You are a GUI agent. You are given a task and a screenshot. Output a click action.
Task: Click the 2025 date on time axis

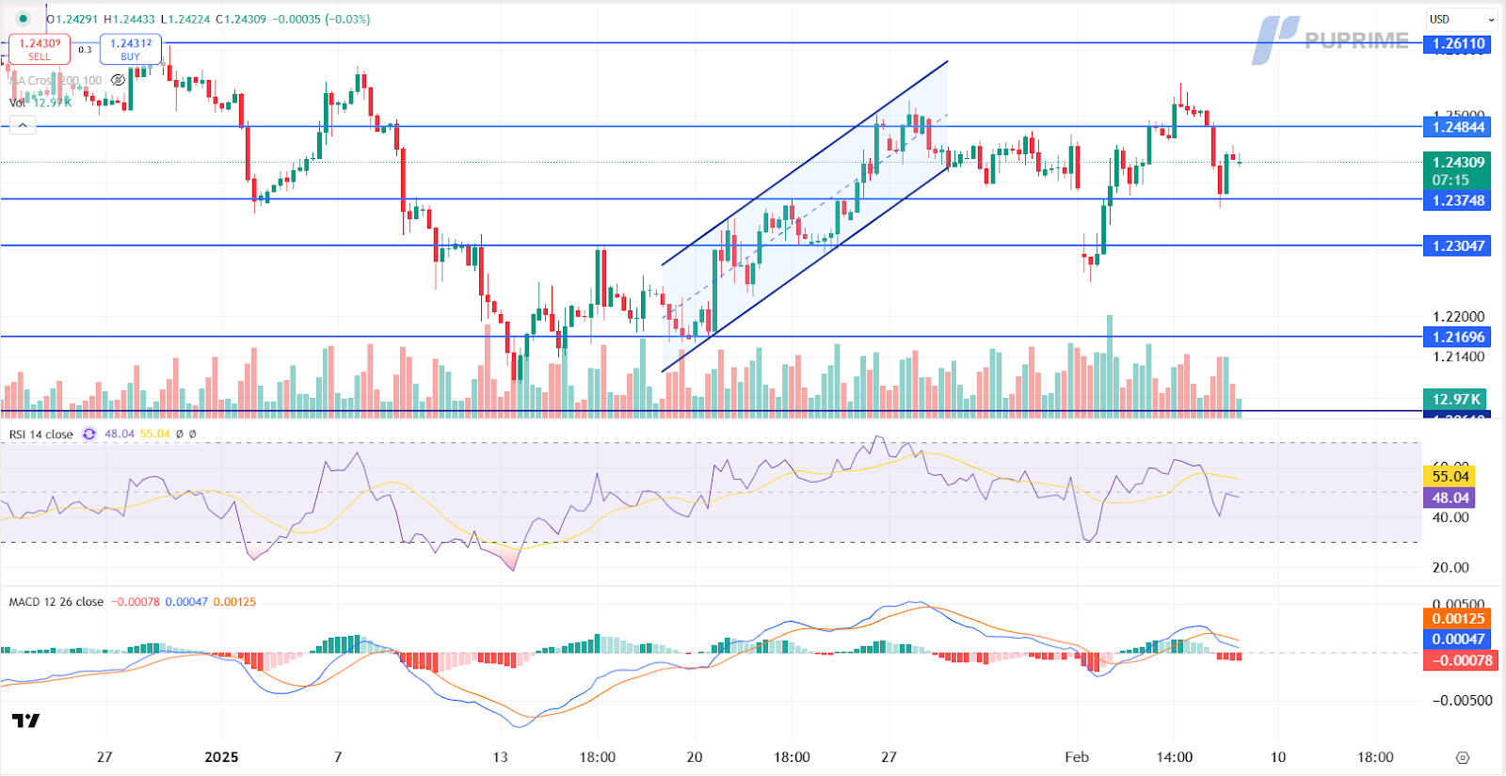[x=221, y=757]
